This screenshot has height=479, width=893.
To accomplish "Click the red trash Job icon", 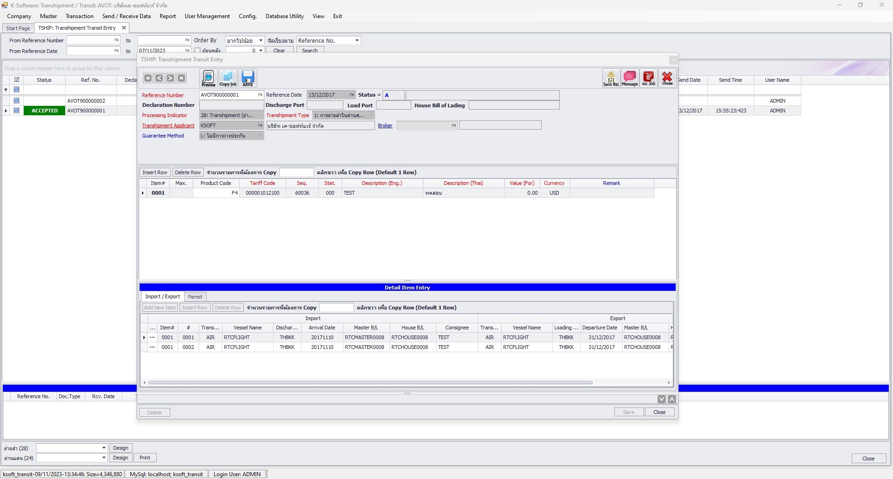I will tap(649, 78).
